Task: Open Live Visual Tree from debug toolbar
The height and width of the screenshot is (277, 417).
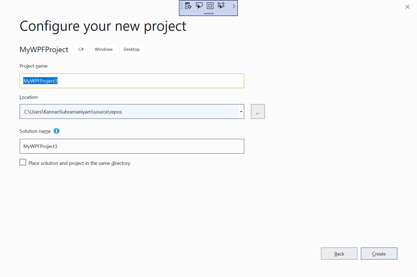Action: point(188,6)
